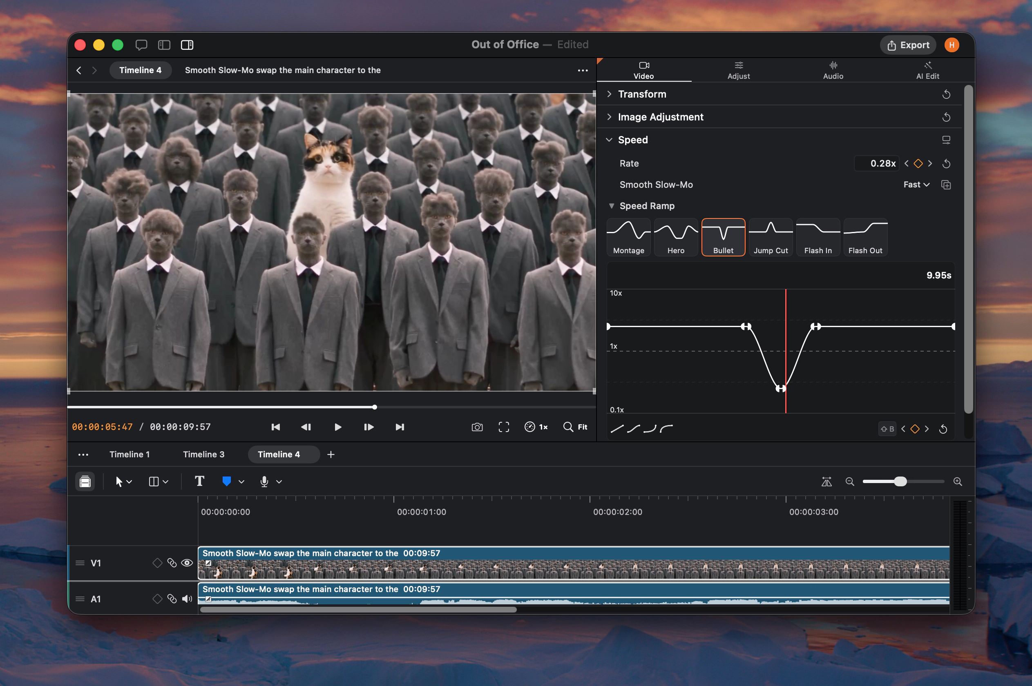
Task: Click the Rate value field
Action: [876, 164]
